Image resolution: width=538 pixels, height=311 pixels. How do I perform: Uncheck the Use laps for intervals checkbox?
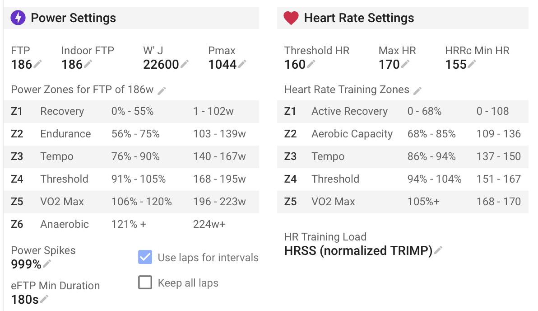(145, 257)
